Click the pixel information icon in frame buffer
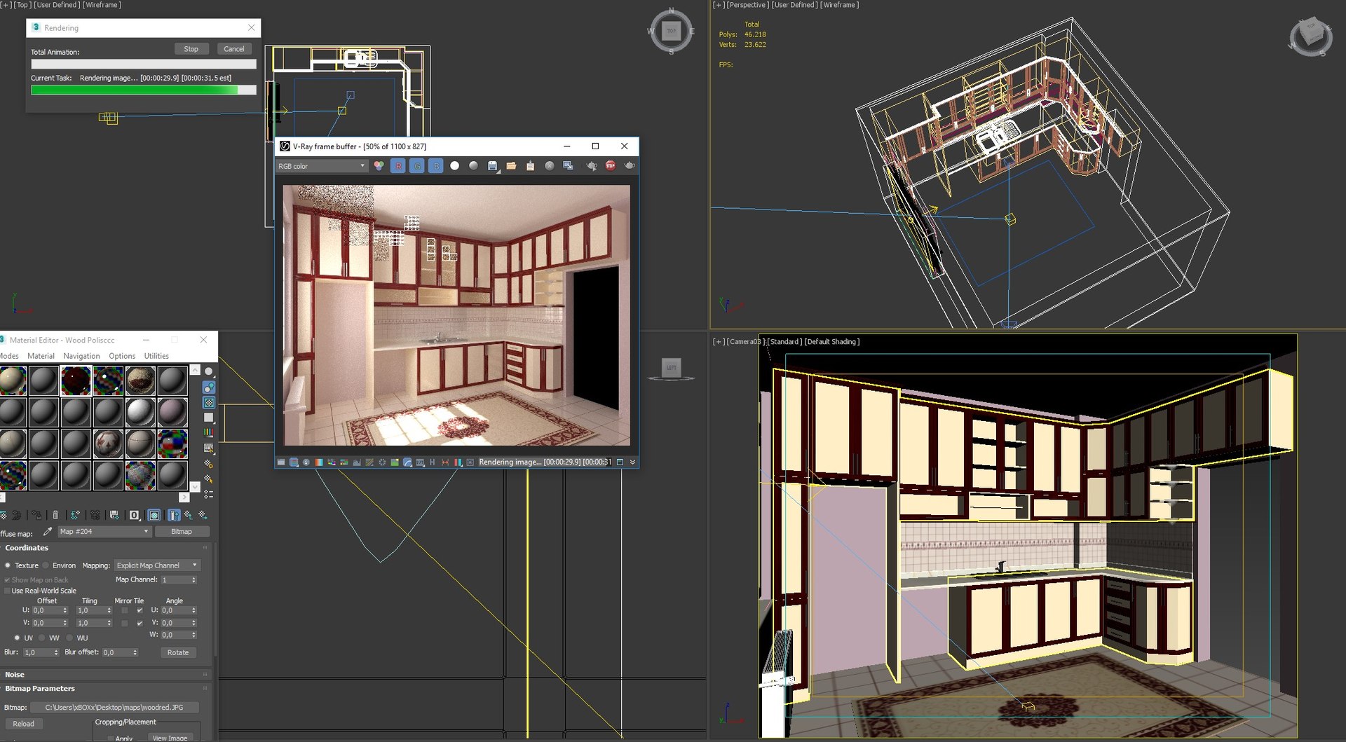This screenshot has width=1346, height=742. coord(306,462)
